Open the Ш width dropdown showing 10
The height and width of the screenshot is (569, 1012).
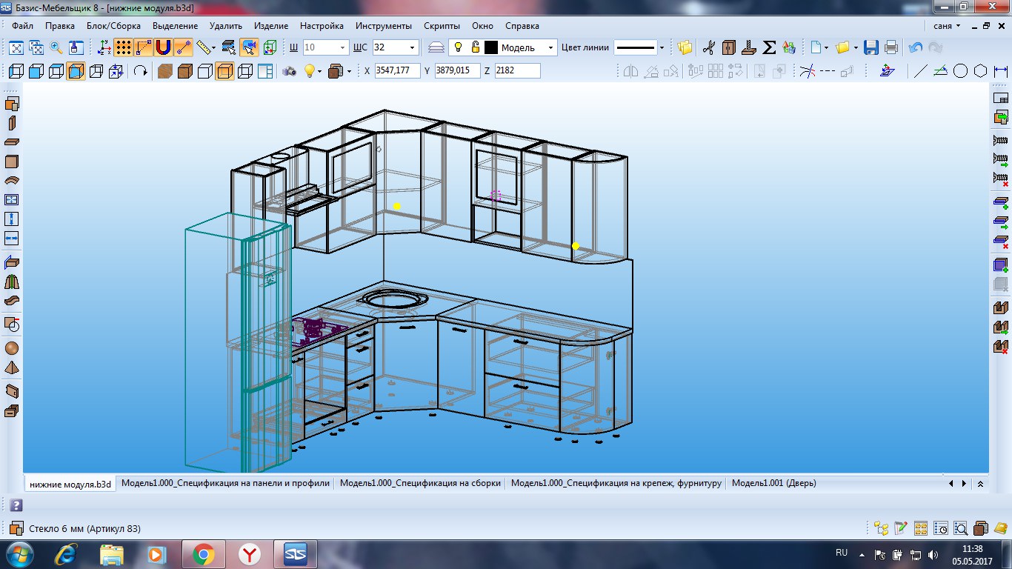coord(343,47)
